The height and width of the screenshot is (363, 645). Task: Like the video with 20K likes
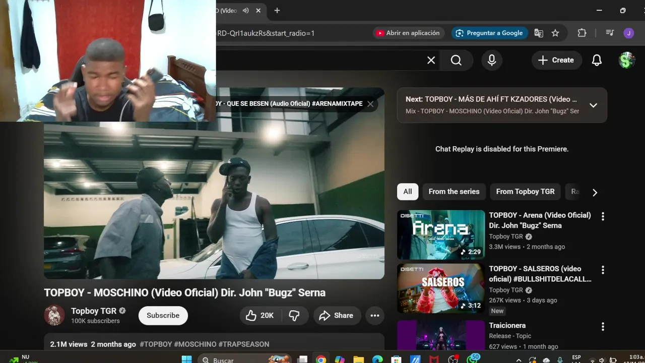(260, 316)
